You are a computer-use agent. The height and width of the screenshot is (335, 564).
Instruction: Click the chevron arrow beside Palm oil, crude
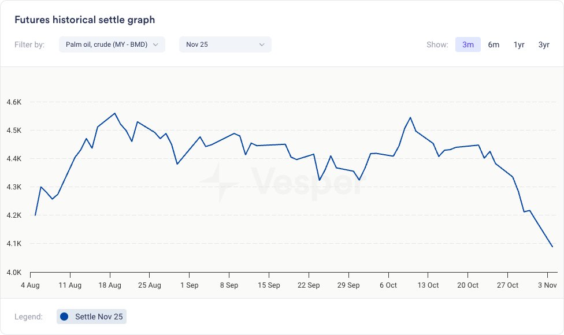tap(155, 44)
